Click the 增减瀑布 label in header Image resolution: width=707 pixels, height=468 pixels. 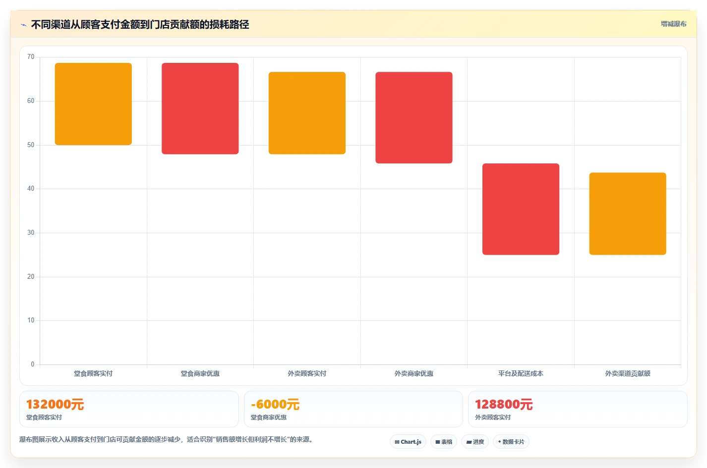673,24
